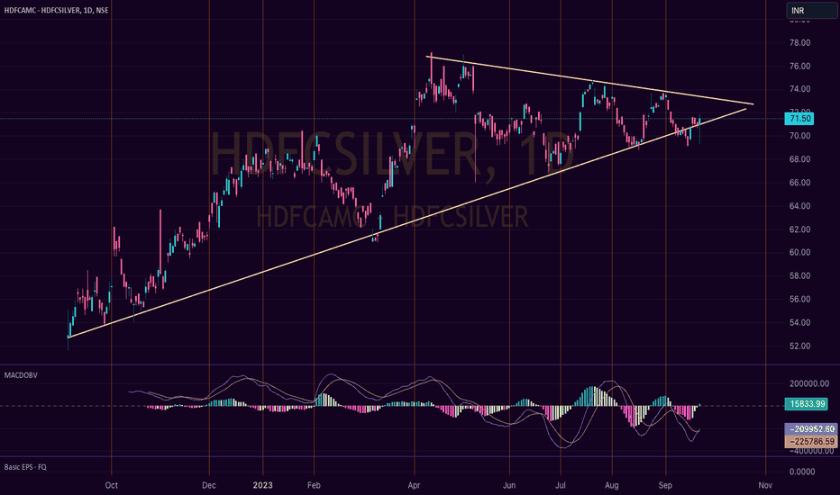Click the Dec label on time axis
The height and width of the screenshot is (495, 840).
click(x=209, y=485)
